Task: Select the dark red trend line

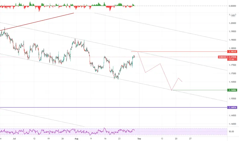Action: pyautogui.click(x=37, y=22)
